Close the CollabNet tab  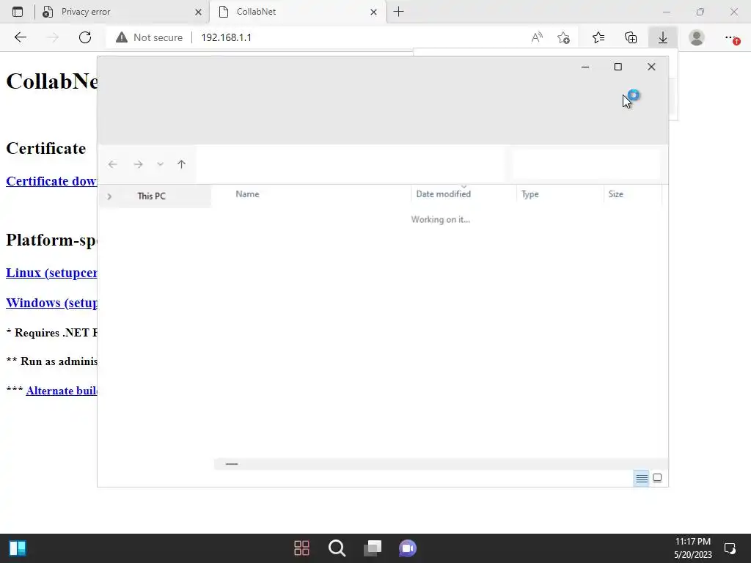[373, 12]
